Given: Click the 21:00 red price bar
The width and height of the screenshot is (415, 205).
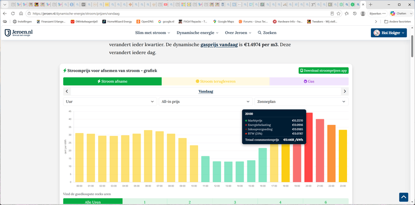Looking at the screenshot, I should [320, 151].
